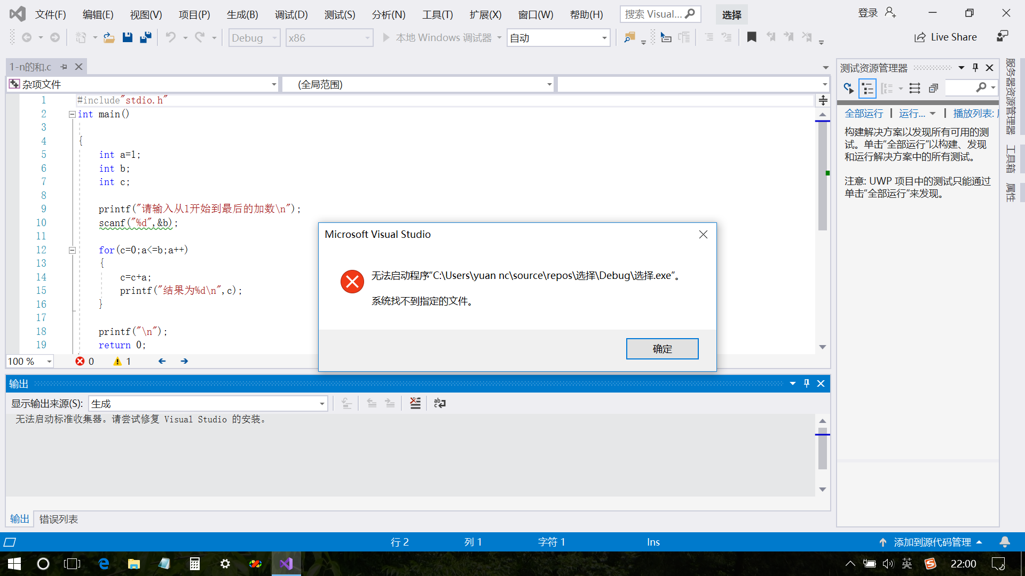1025x576 pixels.
Task: Expand the Debug configuration dropdown
Action: (274, 38)
